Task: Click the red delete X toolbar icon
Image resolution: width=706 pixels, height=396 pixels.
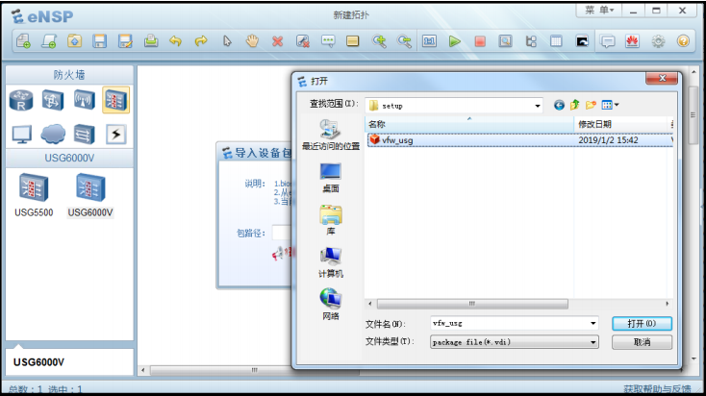Action: tap(277, 41)
